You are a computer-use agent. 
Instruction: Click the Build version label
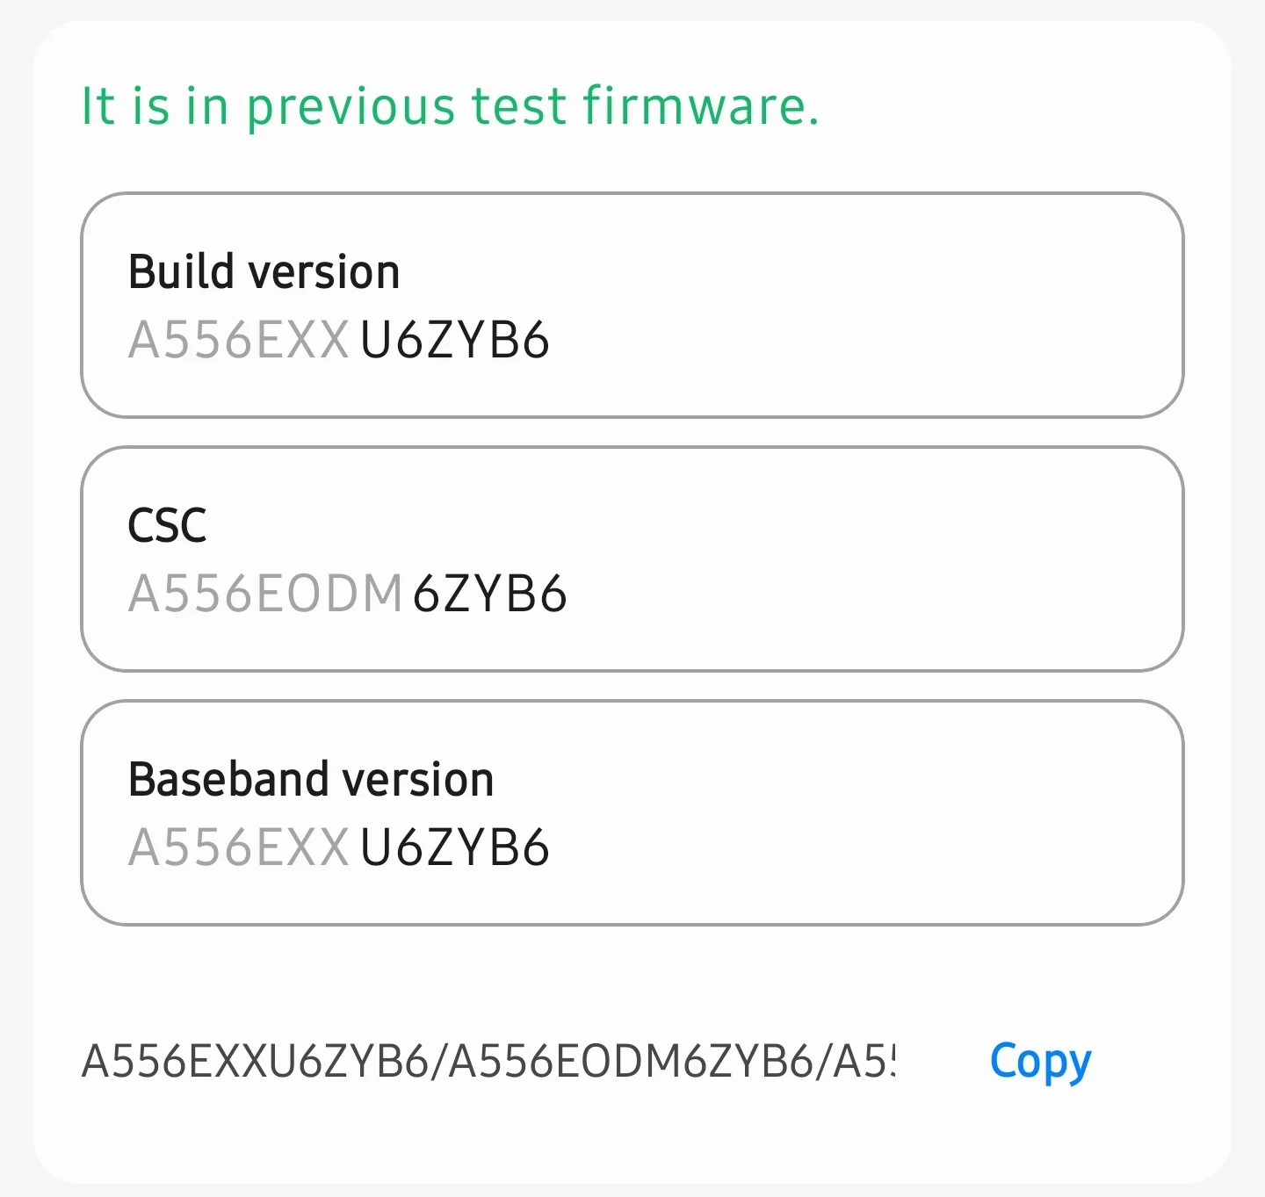click(x=264, y=270)
